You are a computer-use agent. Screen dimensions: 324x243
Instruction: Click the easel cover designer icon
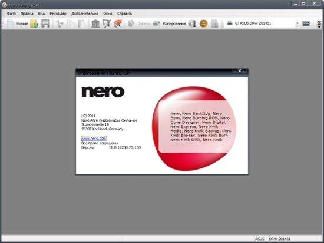(107, 23)
